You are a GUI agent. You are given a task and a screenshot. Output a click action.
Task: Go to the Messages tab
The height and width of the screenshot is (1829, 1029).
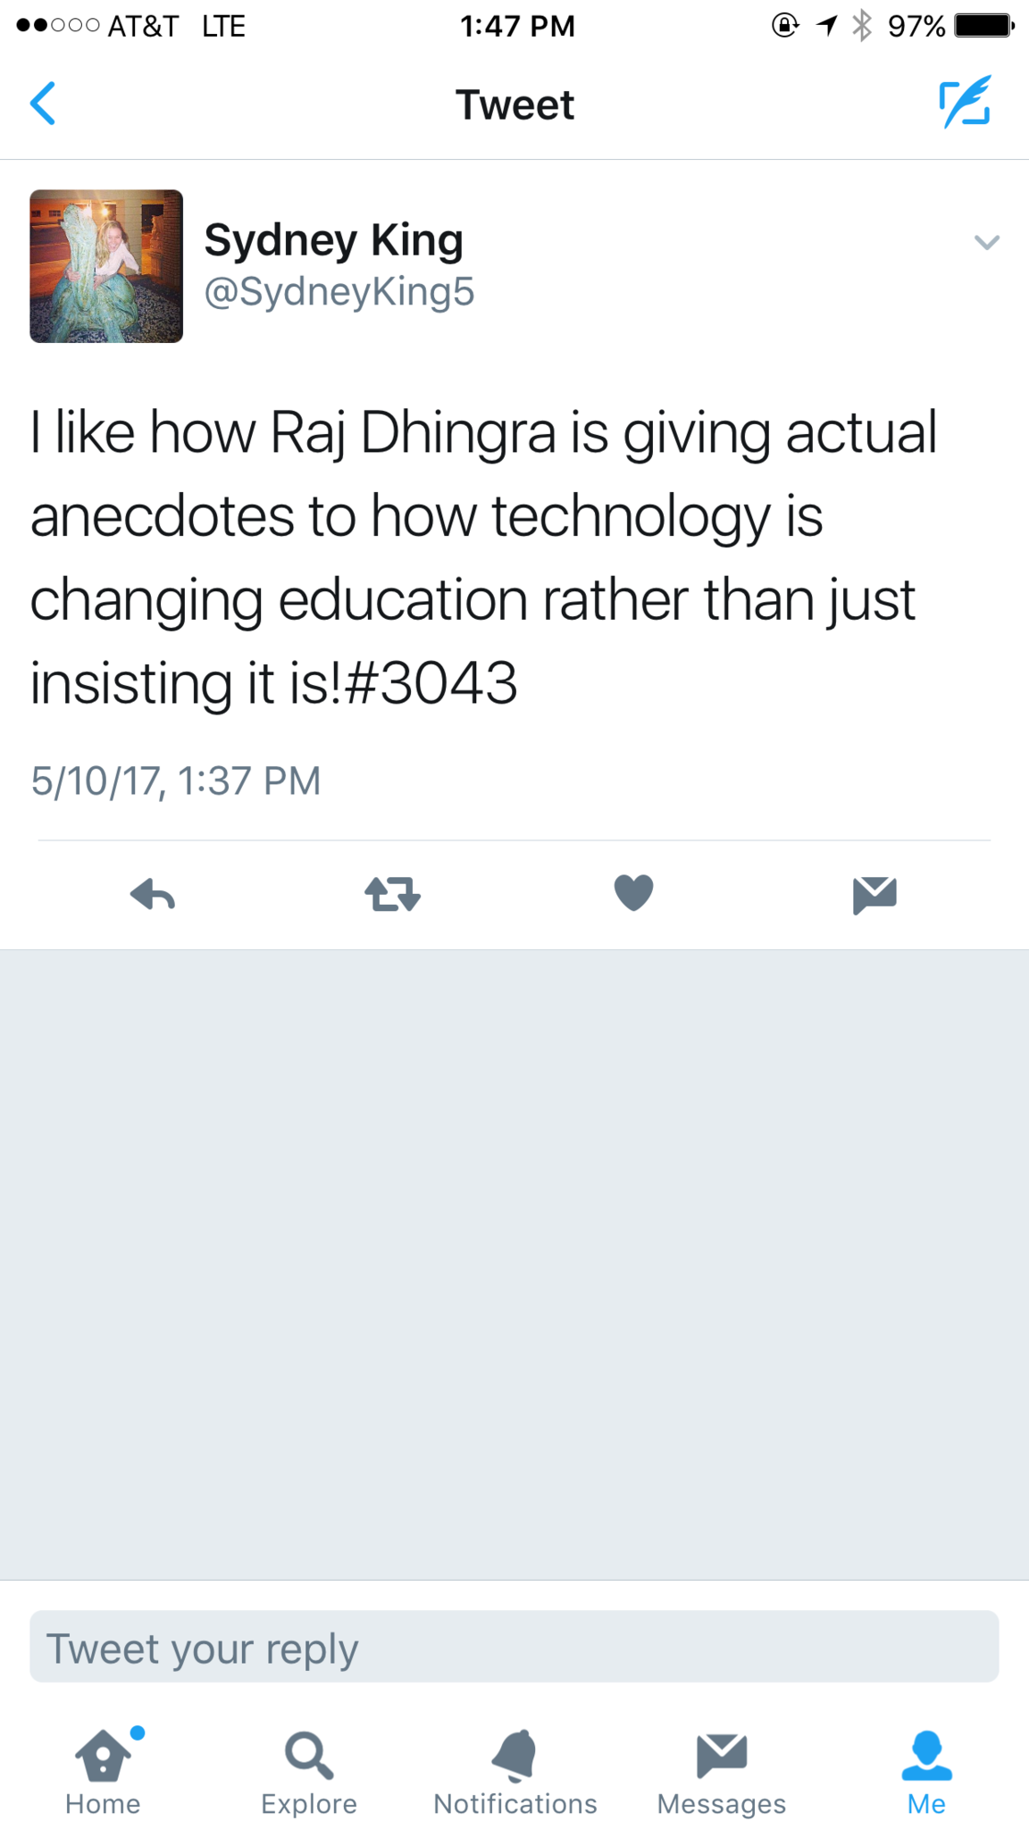pyautogui.click(x=722, y=1774)
